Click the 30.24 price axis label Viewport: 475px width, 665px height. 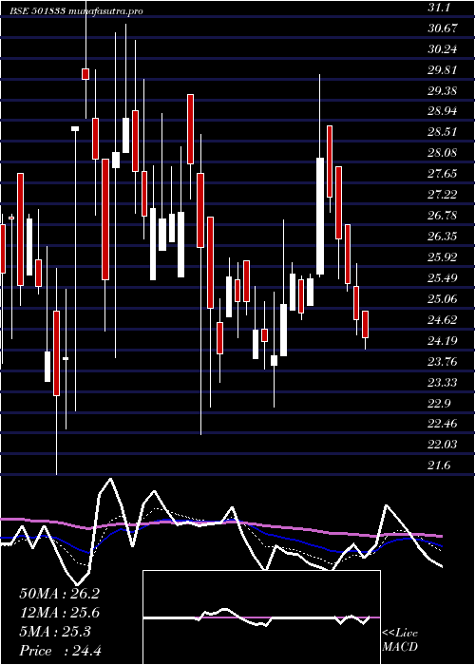(x=444, y=48)
